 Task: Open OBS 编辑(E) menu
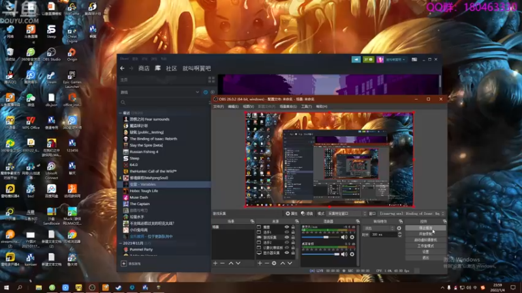pyautogui.click(x=233, y=107)
